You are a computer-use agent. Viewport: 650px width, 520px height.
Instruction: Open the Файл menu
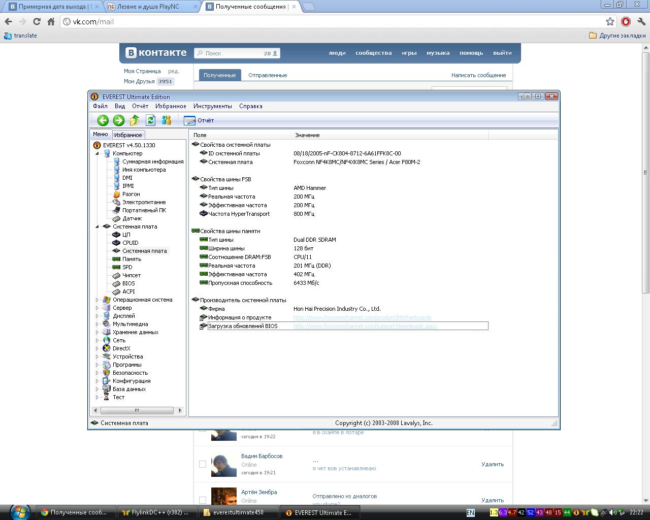coord(100,106)
